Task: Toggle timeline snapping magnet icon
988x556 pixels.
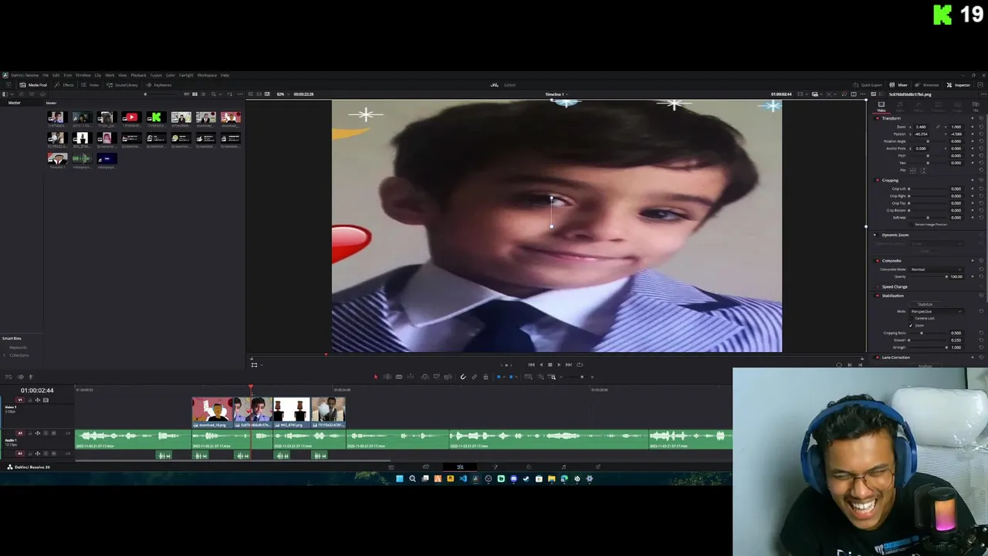Action: [463, 377]
